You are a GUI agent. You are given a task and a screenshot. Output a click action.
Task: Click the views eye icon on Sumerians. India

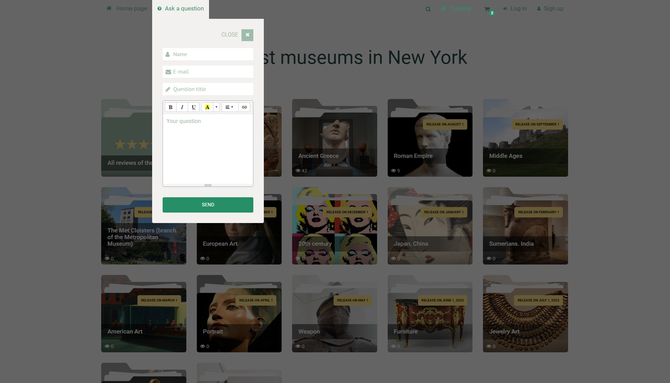489,259
